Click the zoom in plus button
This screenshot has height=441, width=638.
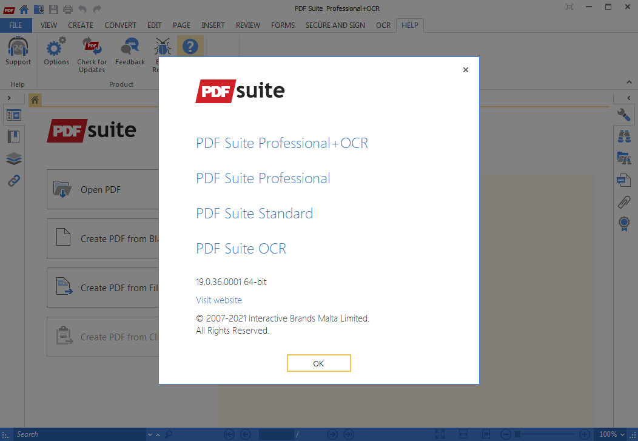(584, 434)
